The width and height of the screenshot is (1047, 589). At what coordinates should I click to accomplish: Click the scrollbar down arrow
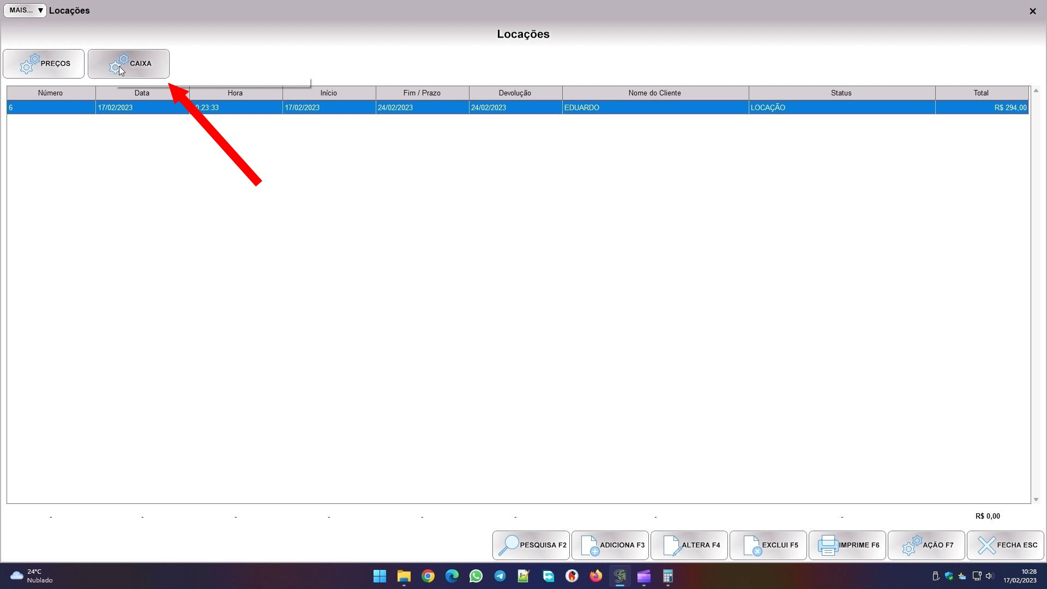point(1036,500)
